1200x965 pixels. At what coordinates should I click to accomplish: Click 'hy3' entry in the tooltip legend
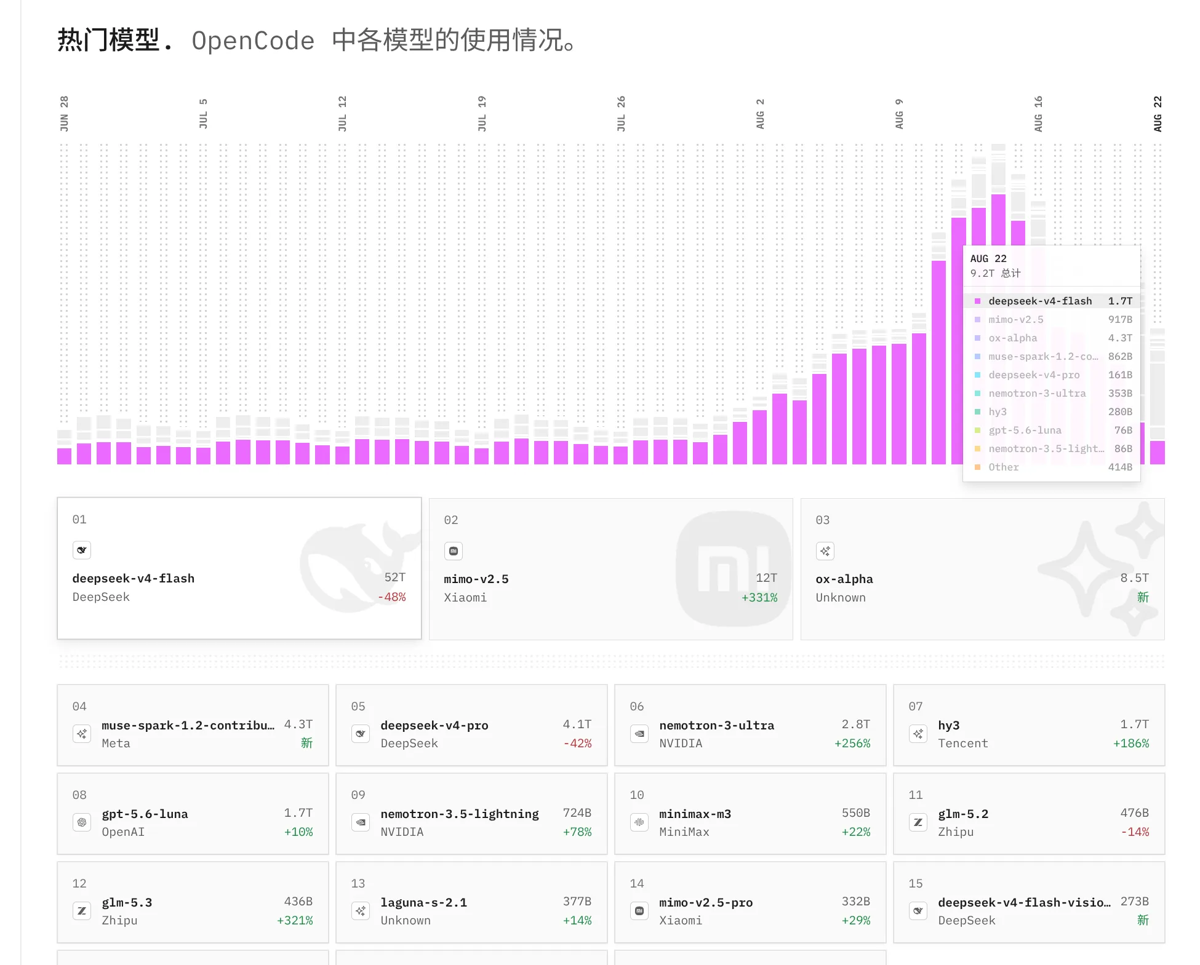[x=1053, y=412]
